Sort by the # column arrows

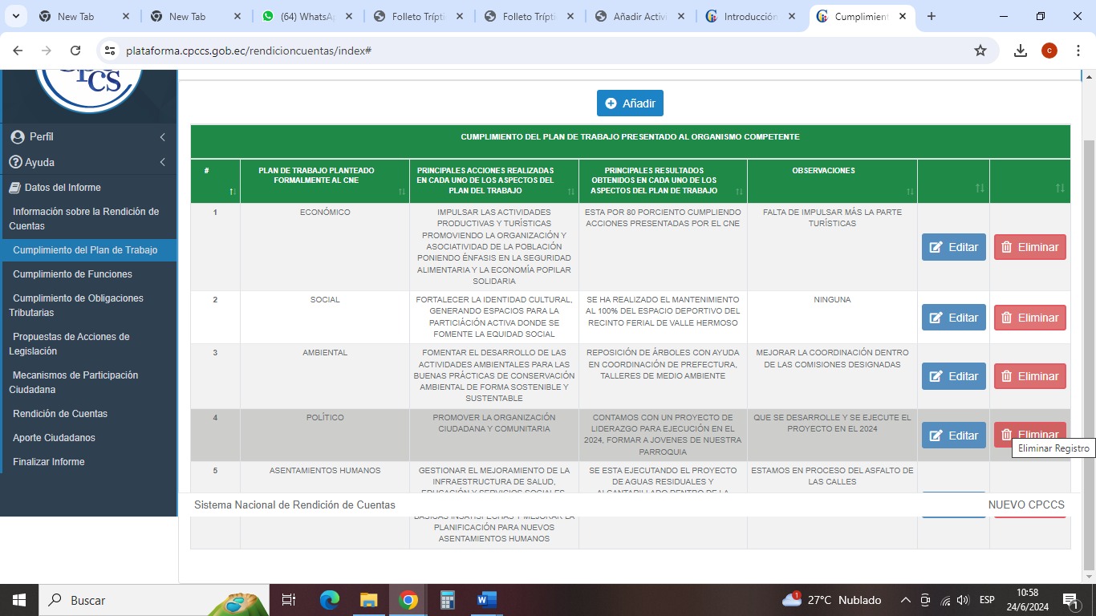(x=233, y=192)
